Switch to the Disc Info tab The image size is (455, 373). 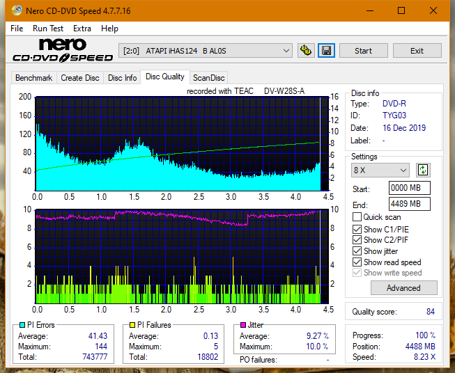coord(122,78)
